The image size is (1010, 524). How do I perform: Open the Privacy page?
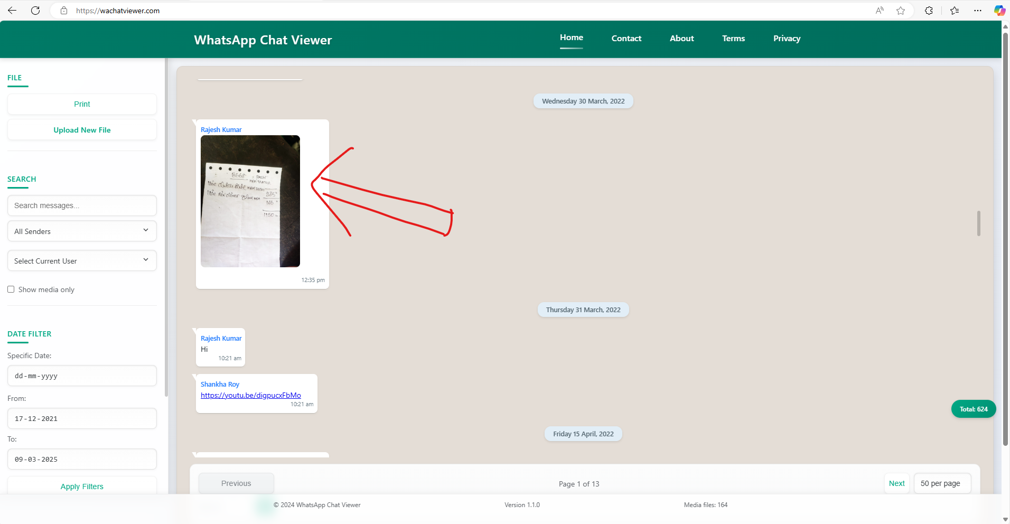click(x=787, y=38)
